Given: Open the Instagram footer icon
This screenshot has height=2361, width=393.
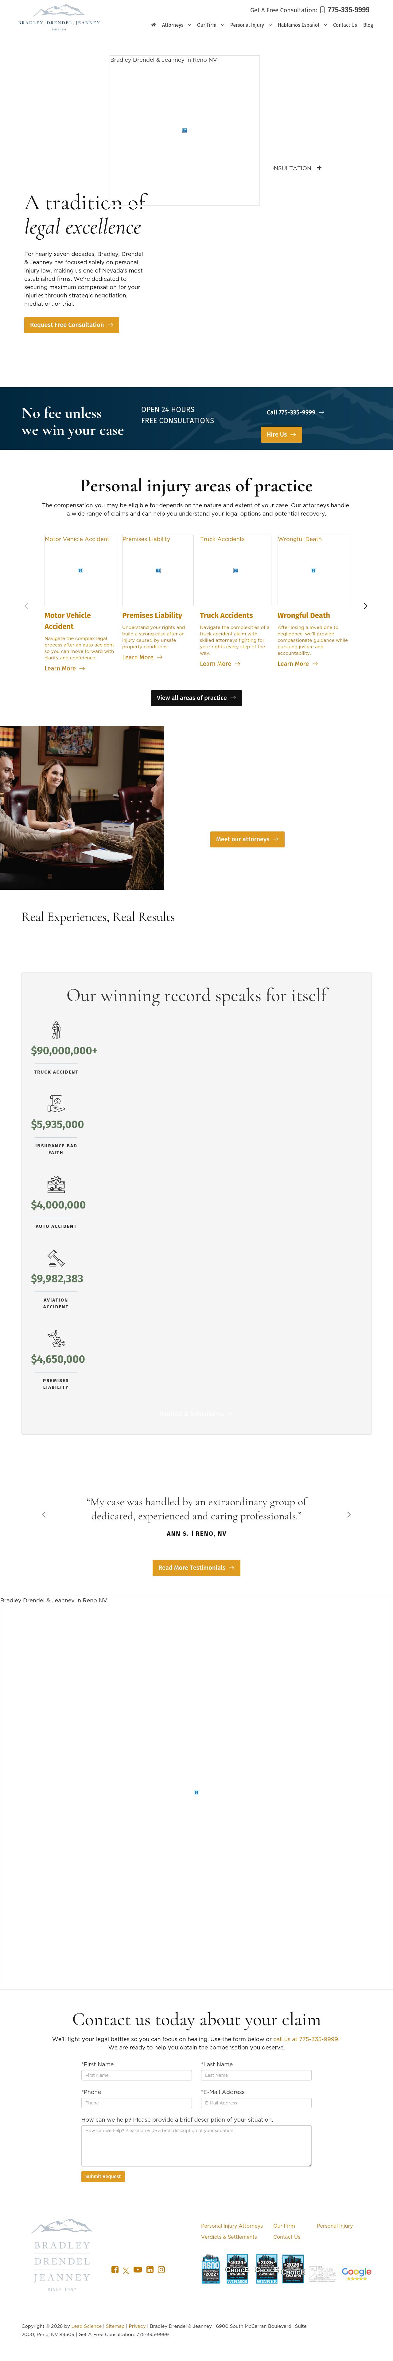Looking at the screenshot, I should [161, 2269].
